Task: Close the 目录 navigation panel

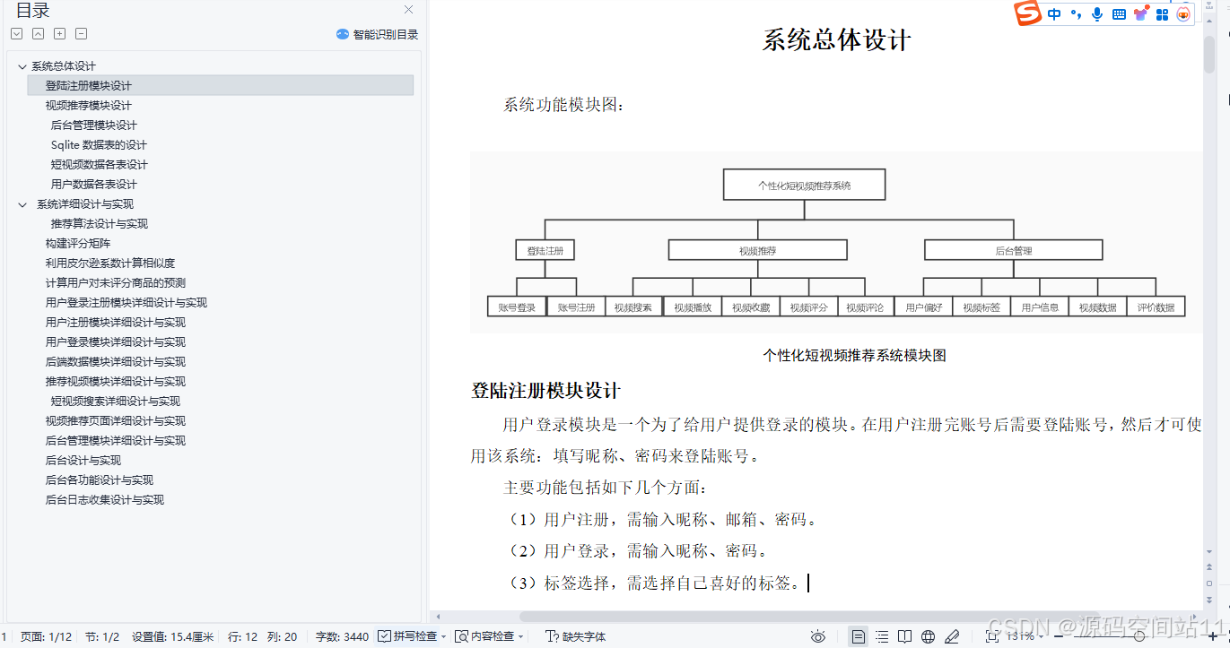Action: tap(408, 10)
